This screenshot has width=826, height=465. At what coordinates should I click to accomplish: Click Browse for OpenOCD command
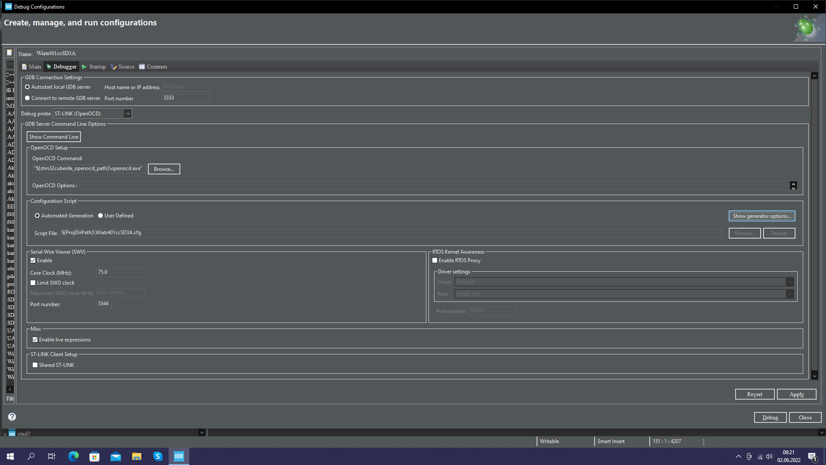click(x=164, y=169)
